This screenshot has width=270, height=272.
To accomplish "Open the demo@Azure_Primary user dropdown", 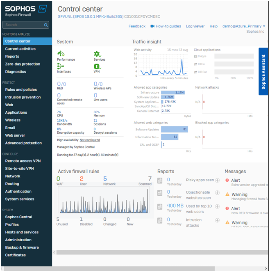I will point(244,26).
